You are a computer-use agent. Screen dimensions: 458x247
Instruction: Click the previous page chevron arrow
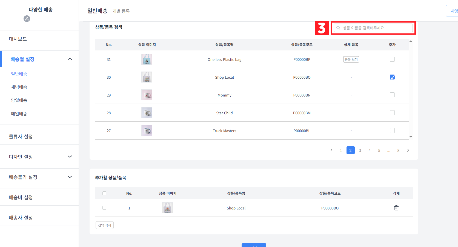[331, 150]
